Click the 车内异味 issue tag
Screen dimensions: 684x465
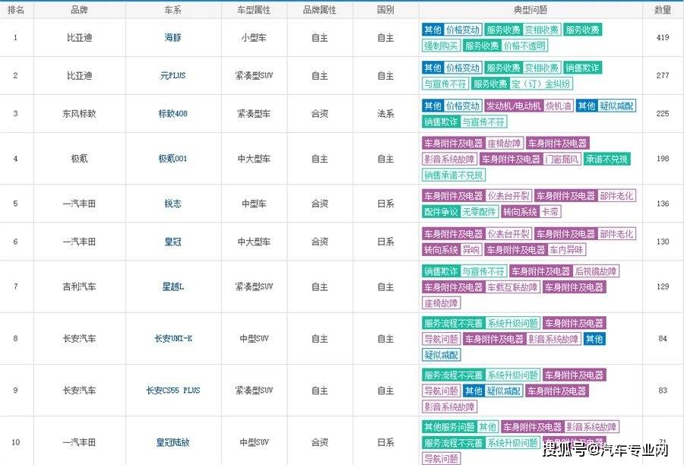(x=567, y=250)
